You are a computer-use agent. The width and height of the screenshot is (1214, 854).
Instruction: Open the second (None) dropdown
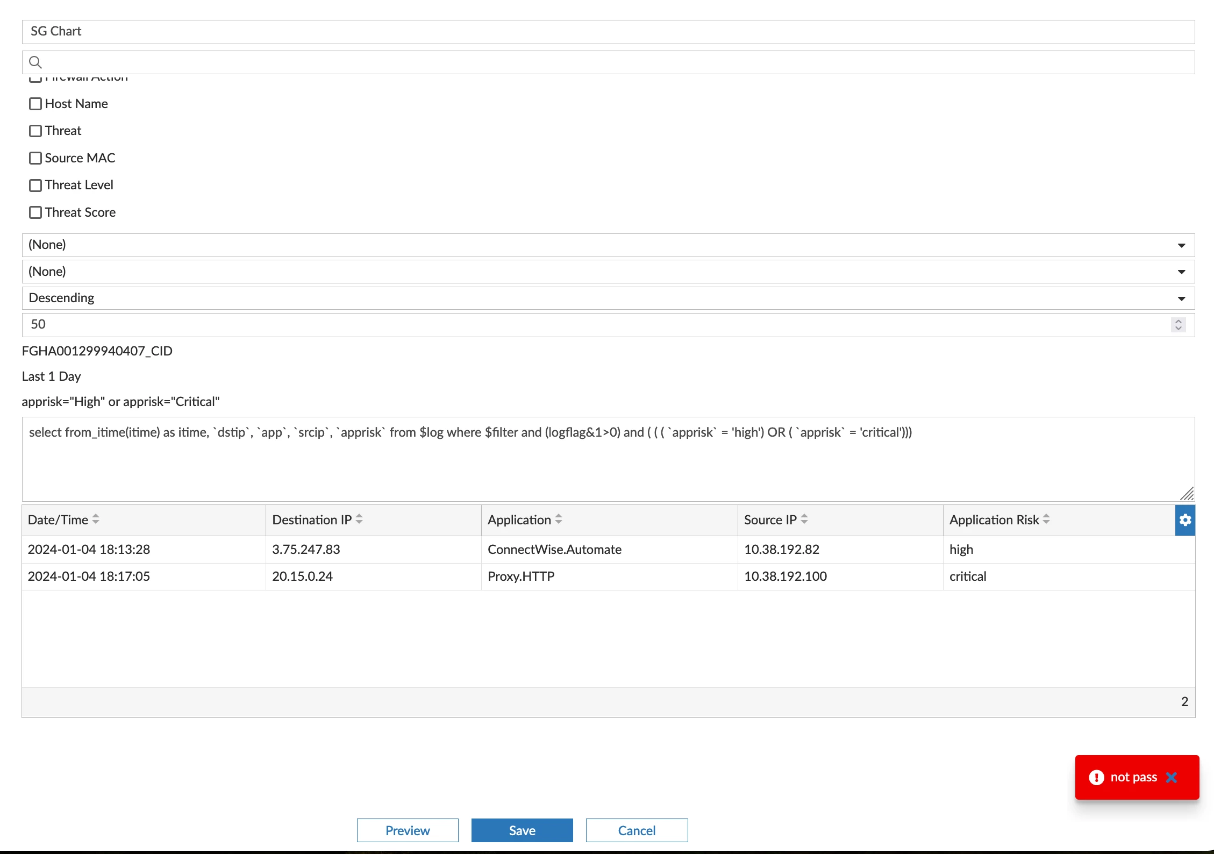coord(608,272)
